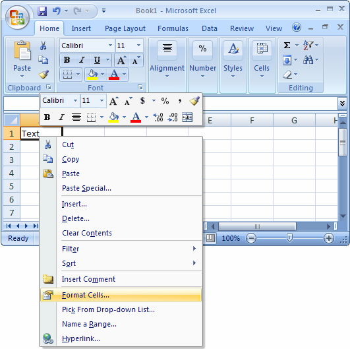Select column F header
Viewport: 350px width, 349px height.
click(252, 121)
